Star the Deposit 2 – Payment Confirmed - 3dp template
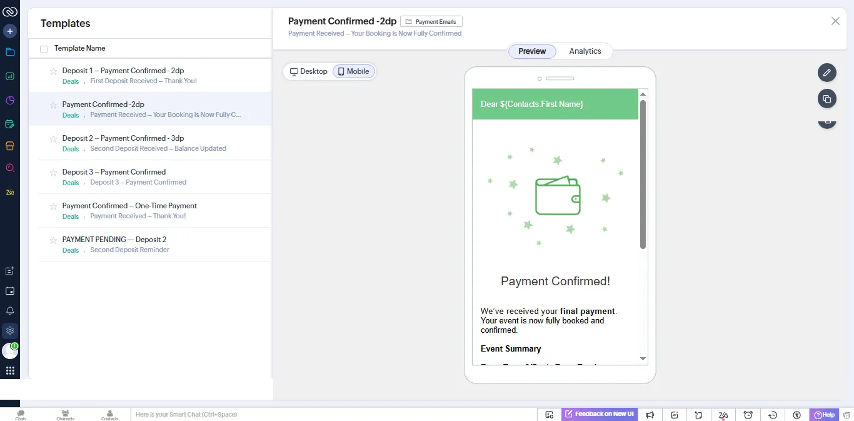The height and width of the screenshot is (421, 854). [53, 139]
